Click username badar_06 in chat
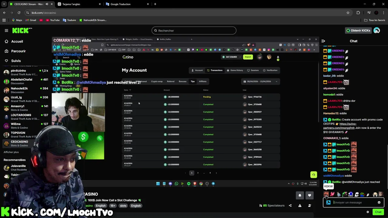This screenshot has width=388, height=218. pyautogui.click(x=329, y=76)
